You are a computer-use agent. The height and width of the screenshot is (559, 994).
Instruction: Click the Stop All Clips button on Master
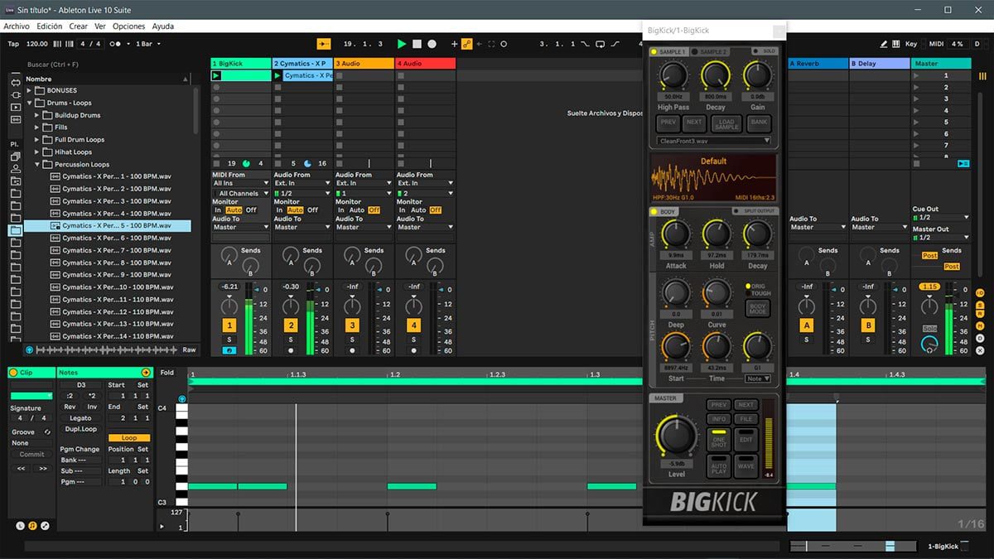point(916,163)
